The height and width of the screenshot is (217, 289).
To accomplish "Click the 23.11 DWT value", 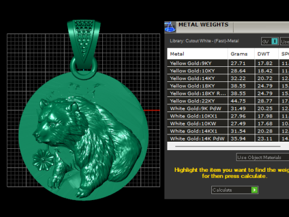I will (265, 139).
